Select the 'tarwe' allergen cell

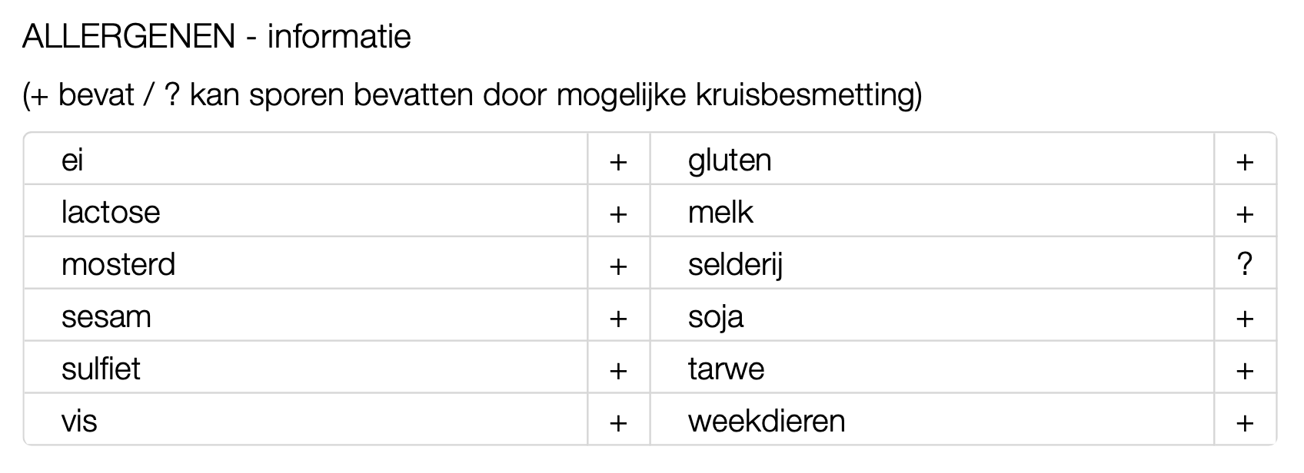726,369
